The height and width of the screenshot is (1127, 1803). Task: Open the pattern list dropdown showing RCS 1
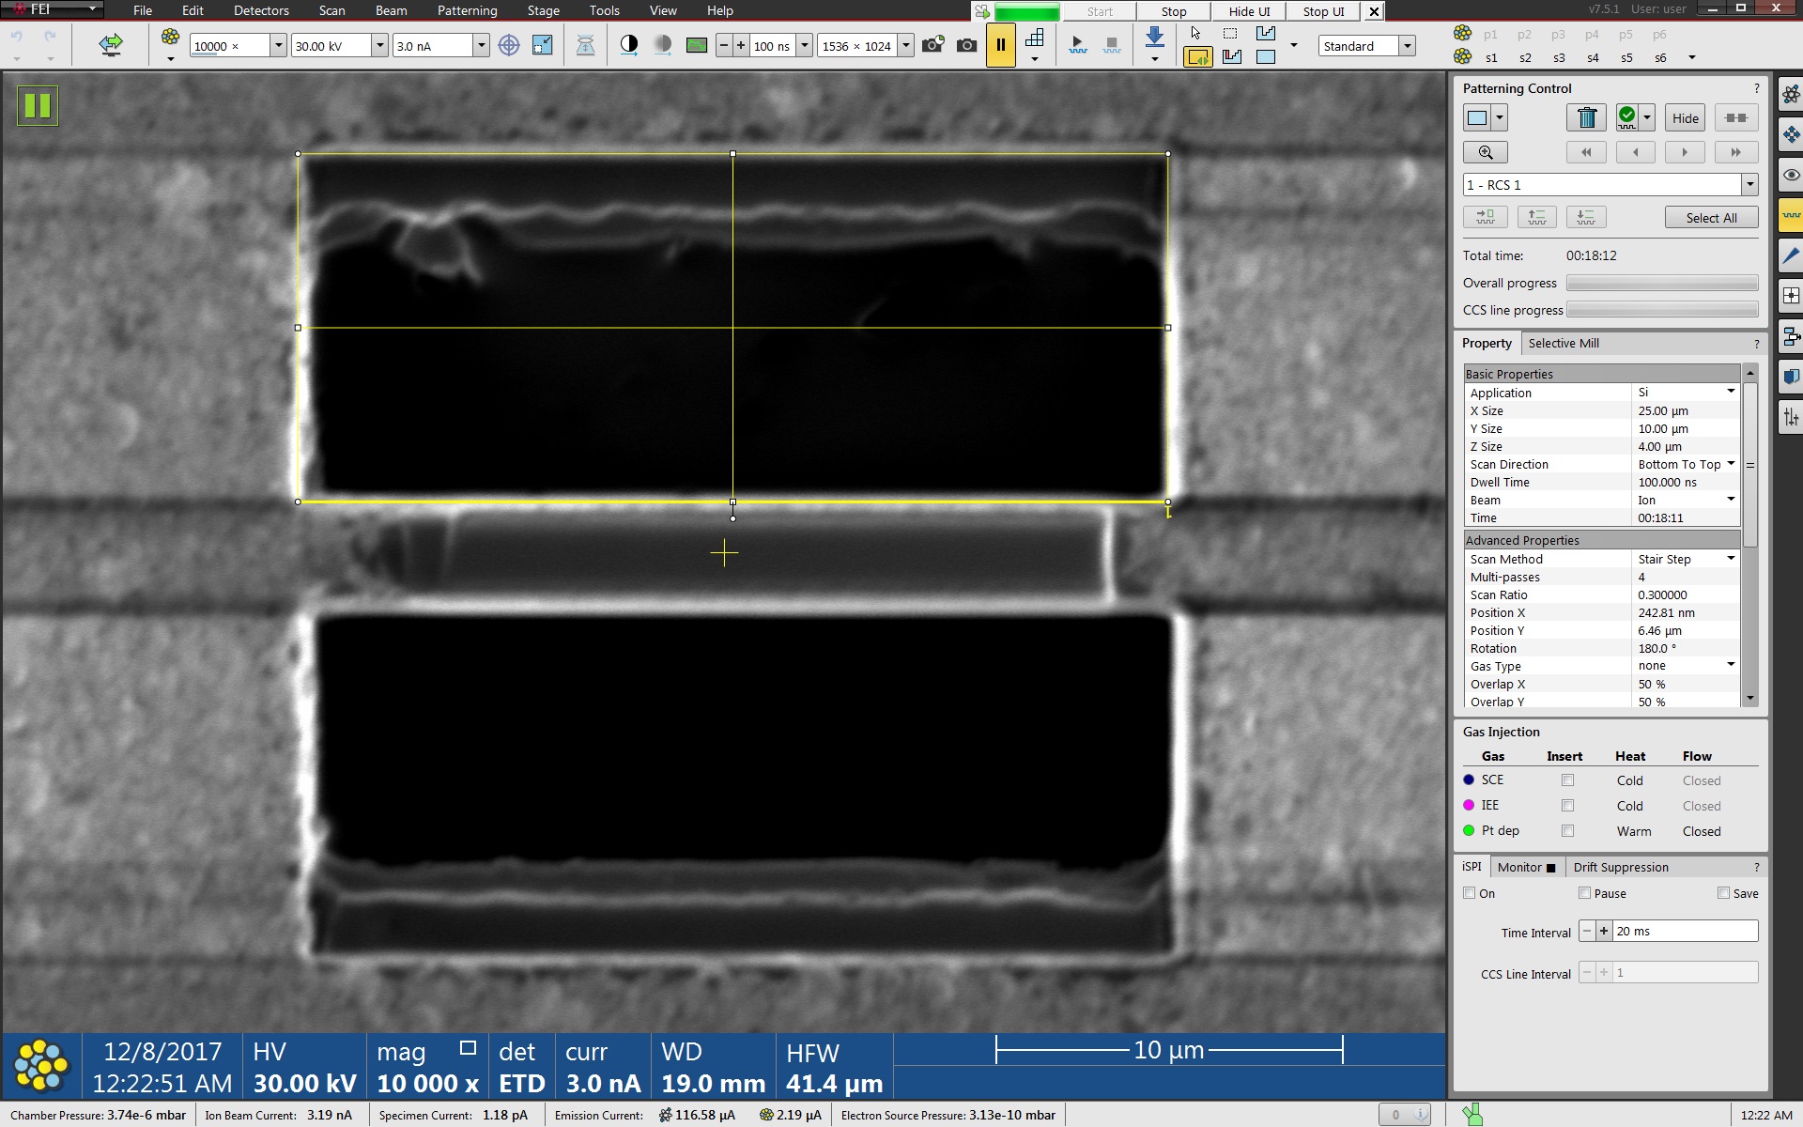(1749, 185)
